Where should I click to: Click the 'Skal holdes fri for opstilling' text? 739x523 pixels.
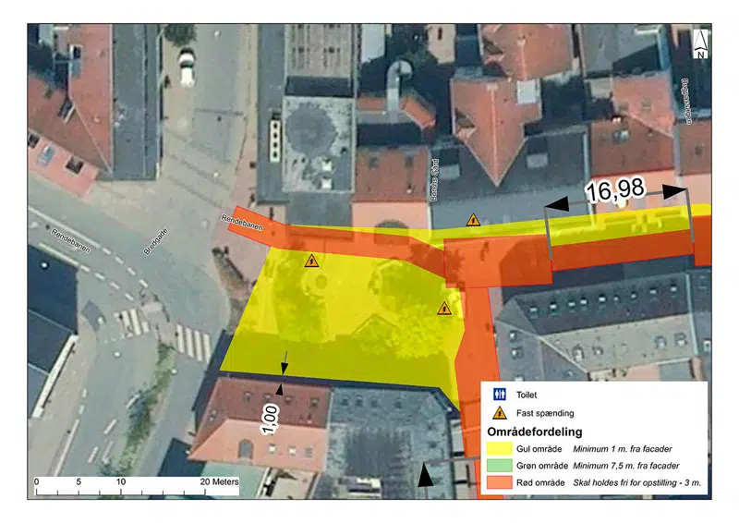tap(631, 482)
